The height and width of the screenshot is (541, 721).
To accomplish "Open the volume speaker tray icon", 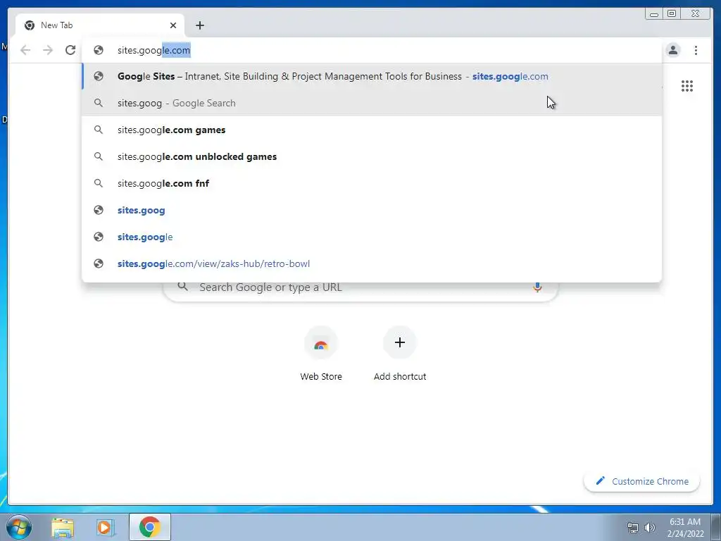I will point(649,528).
